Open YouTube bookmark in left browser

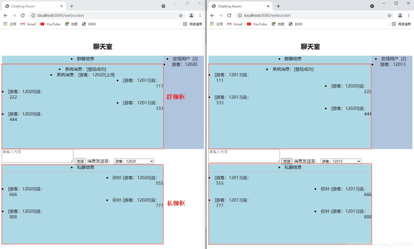point(50,24)
